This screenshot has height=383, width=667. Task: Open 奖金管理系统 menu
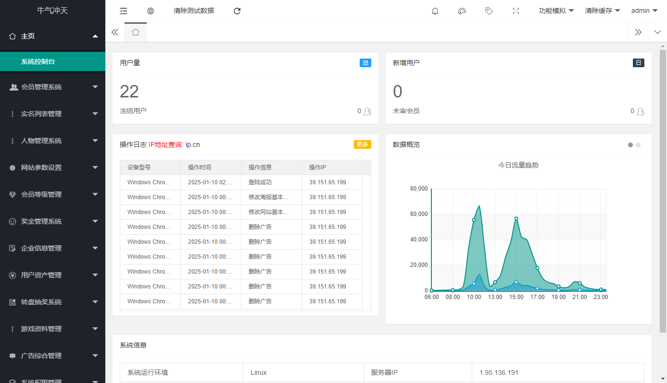[x=52, y=221]
